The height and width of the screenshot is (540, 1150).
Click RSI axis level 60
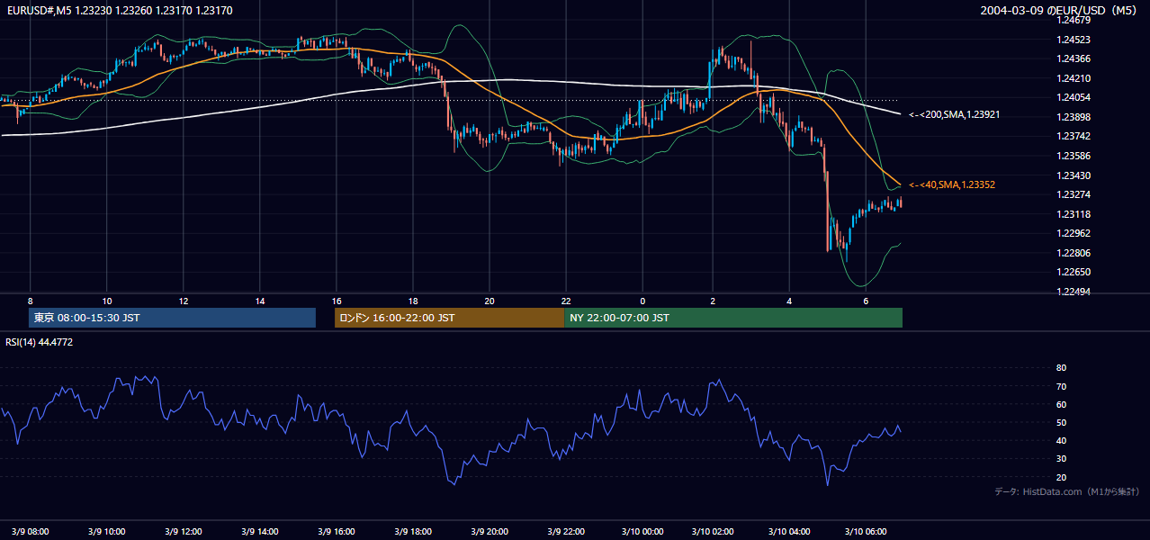point(1061,404)
